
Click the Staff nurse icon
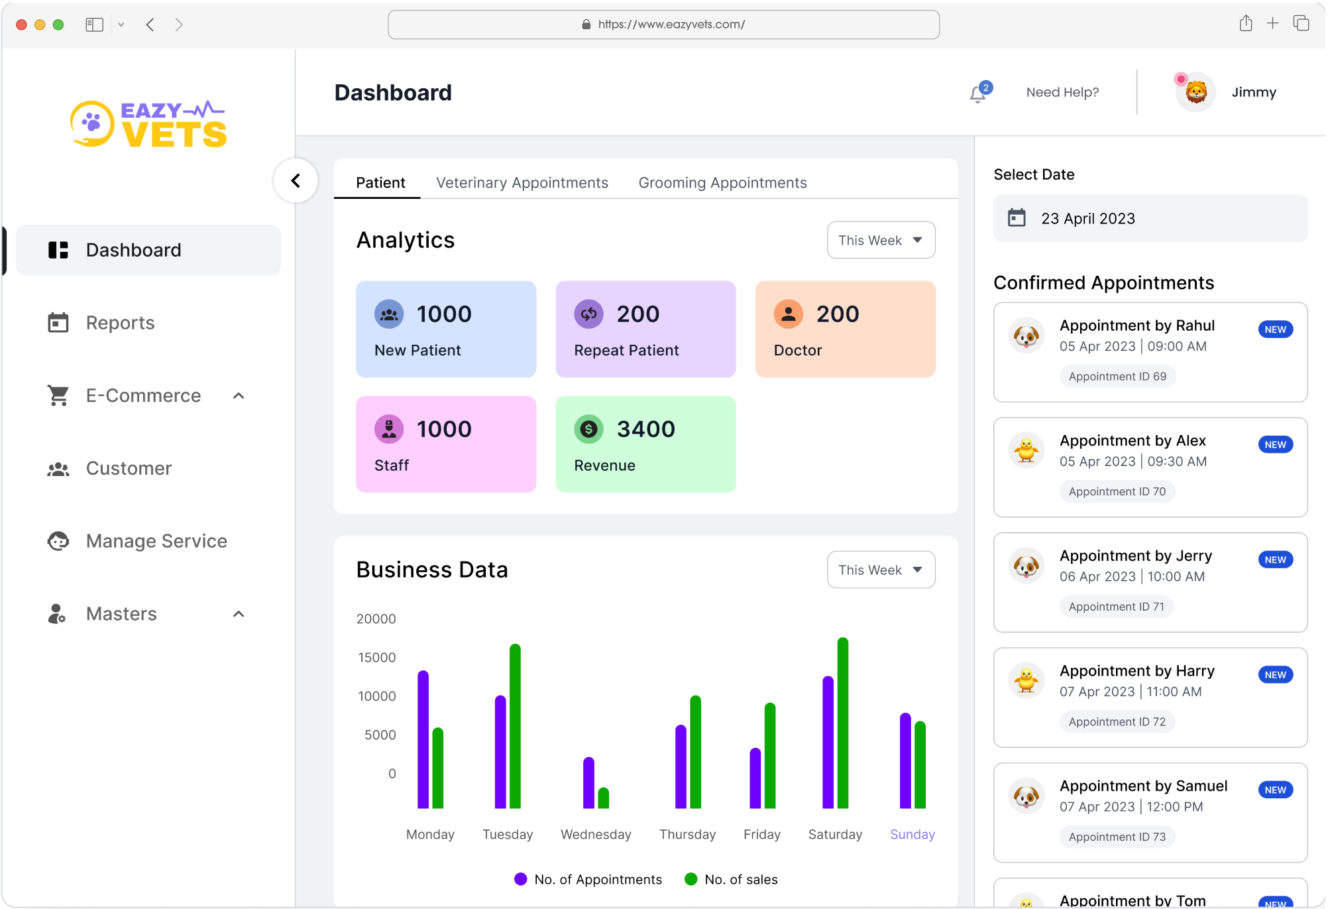tap(389, 430)
